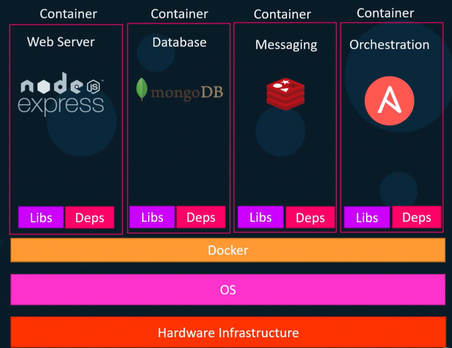Click the Container label above Messaging
452x348 pixels.
282,14
